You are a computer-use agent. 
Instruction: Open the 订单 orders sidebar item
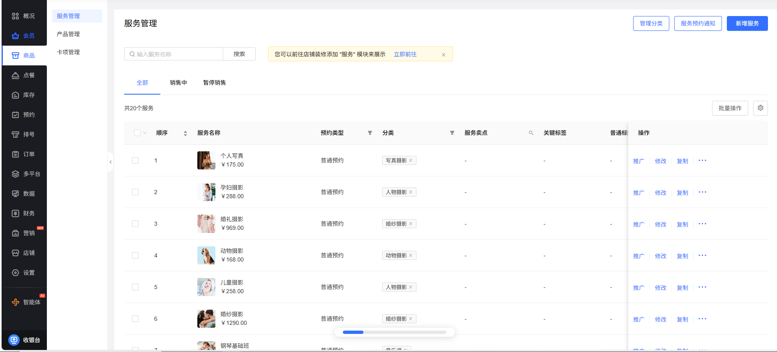tap(24, 154)
